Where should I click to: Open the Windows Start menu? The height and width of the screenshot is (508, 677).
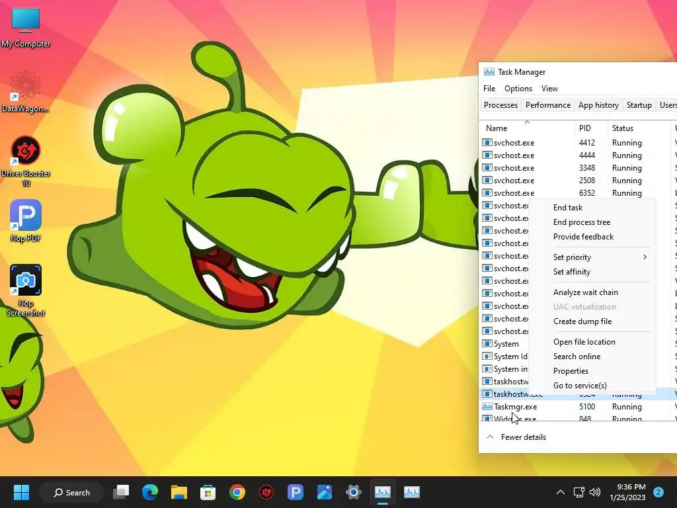pos(21,492)
